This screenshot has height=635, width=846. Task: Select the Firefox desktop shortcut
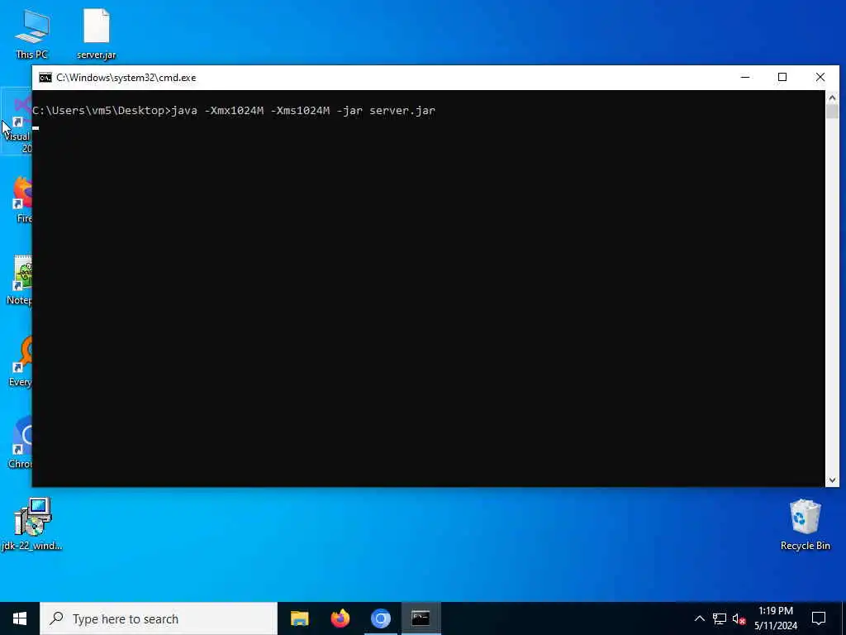[21, 200]
